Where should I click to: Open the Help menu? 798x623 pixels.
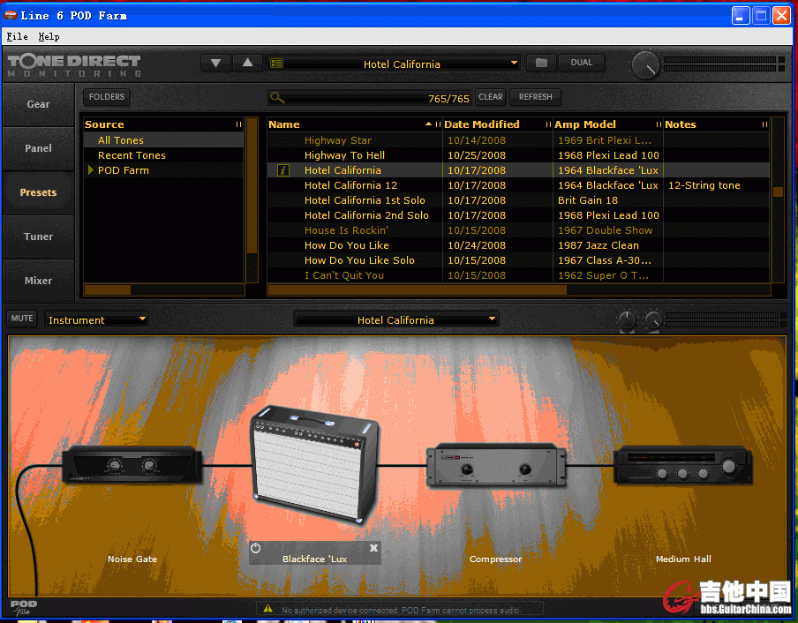click(49, 36)
